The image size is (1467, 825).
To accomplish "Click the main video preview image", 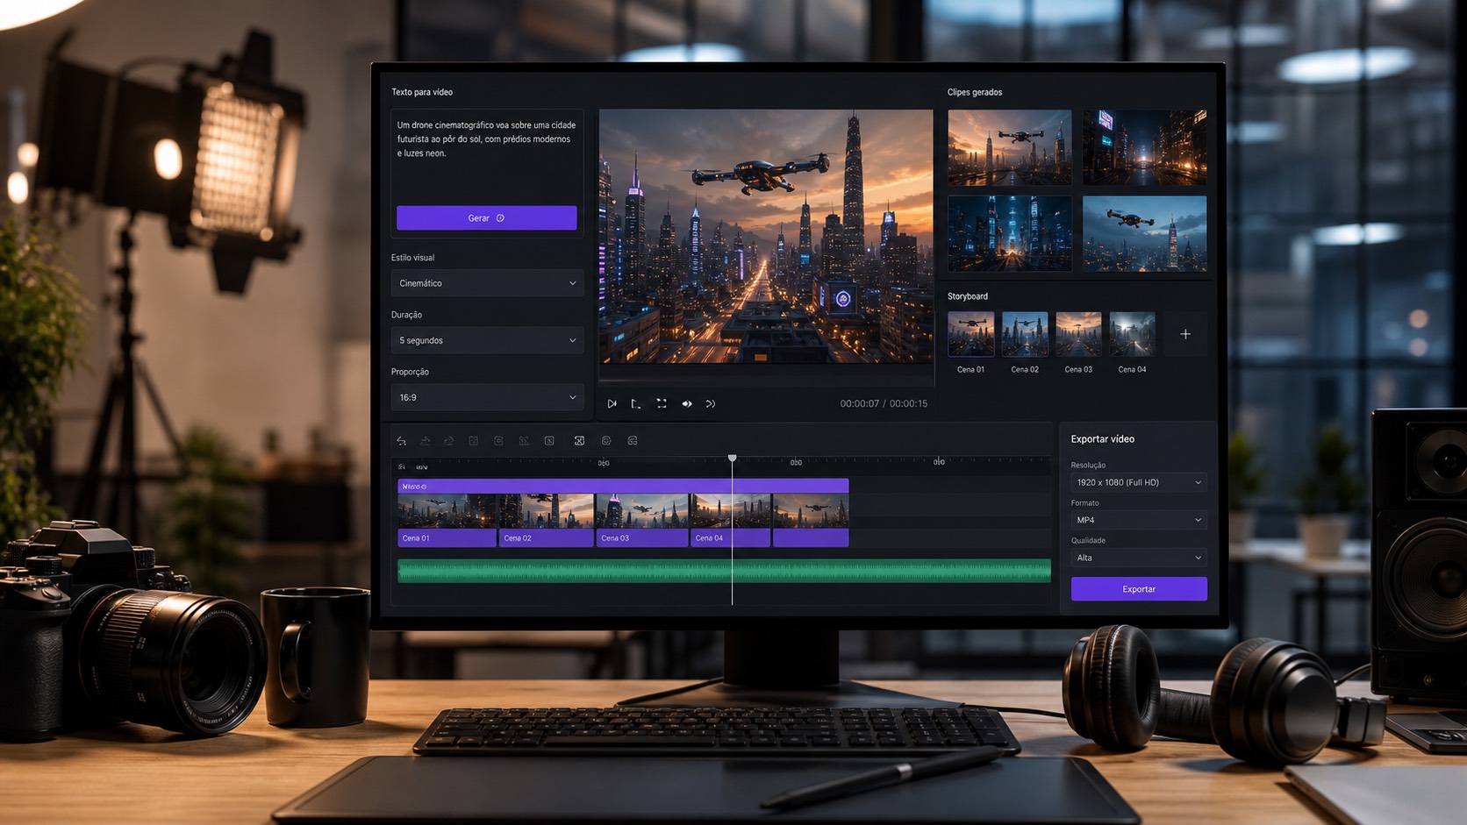I will click(x=766, y=237).
